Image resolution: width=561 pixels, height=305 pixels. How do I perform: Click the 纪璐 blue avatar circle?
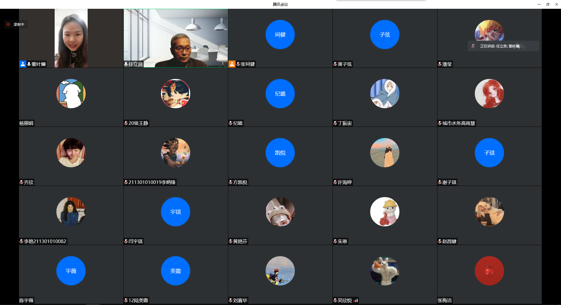coord(280,94)
